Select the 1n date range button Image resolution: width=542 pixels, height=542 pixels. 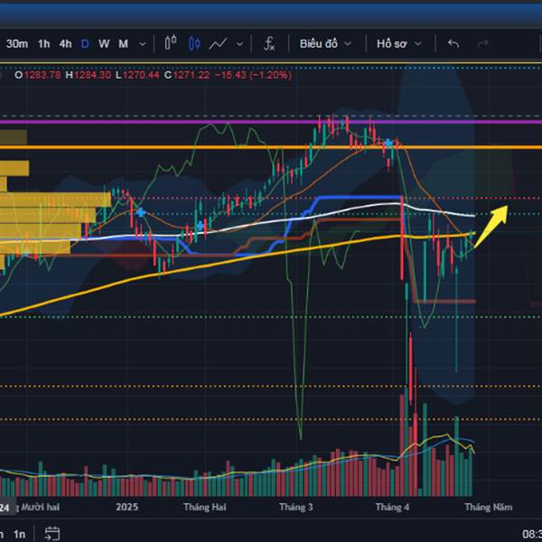click(x=20, y=535)
